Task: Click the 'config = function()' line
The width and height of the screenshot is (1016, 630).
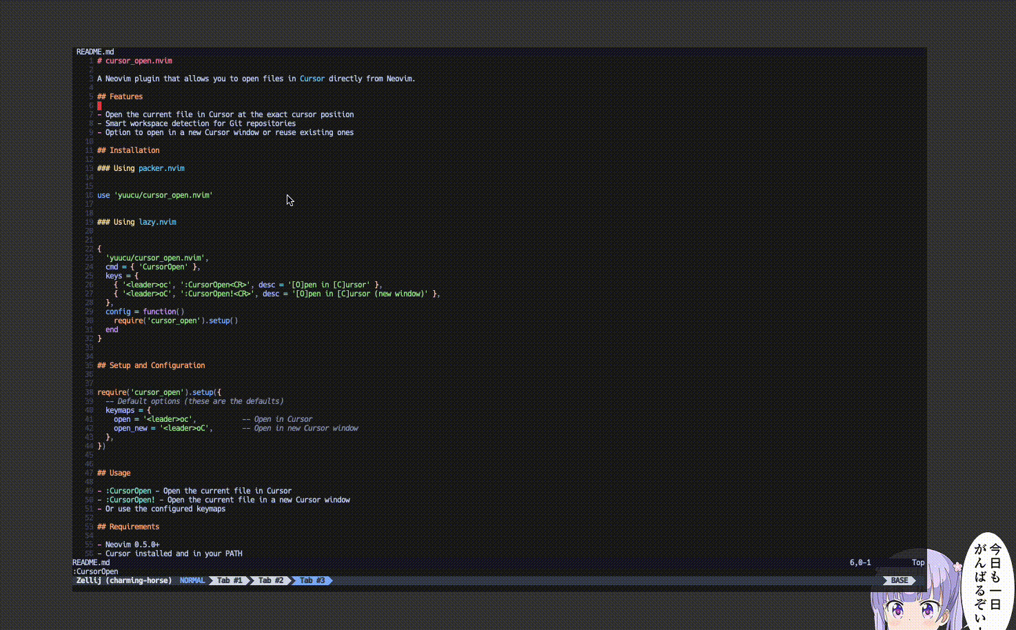Action: pos(145,312)
